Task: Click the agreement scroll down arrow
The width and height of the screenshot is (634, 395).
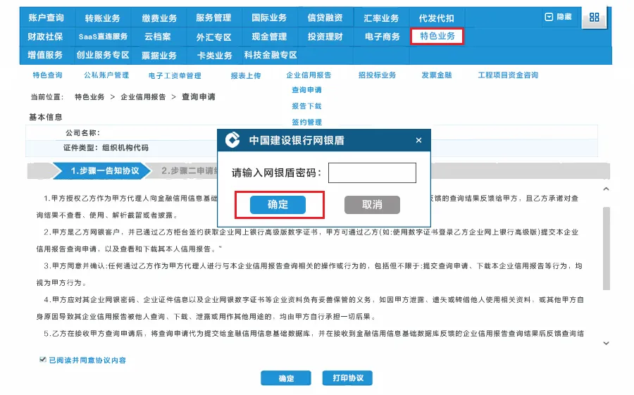Action: click(x=606, y=343)
